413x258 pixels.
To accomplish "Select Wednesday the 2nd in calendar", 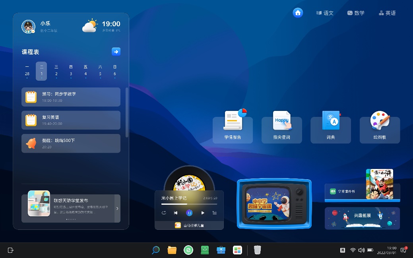I will click(x=56, y=71).
